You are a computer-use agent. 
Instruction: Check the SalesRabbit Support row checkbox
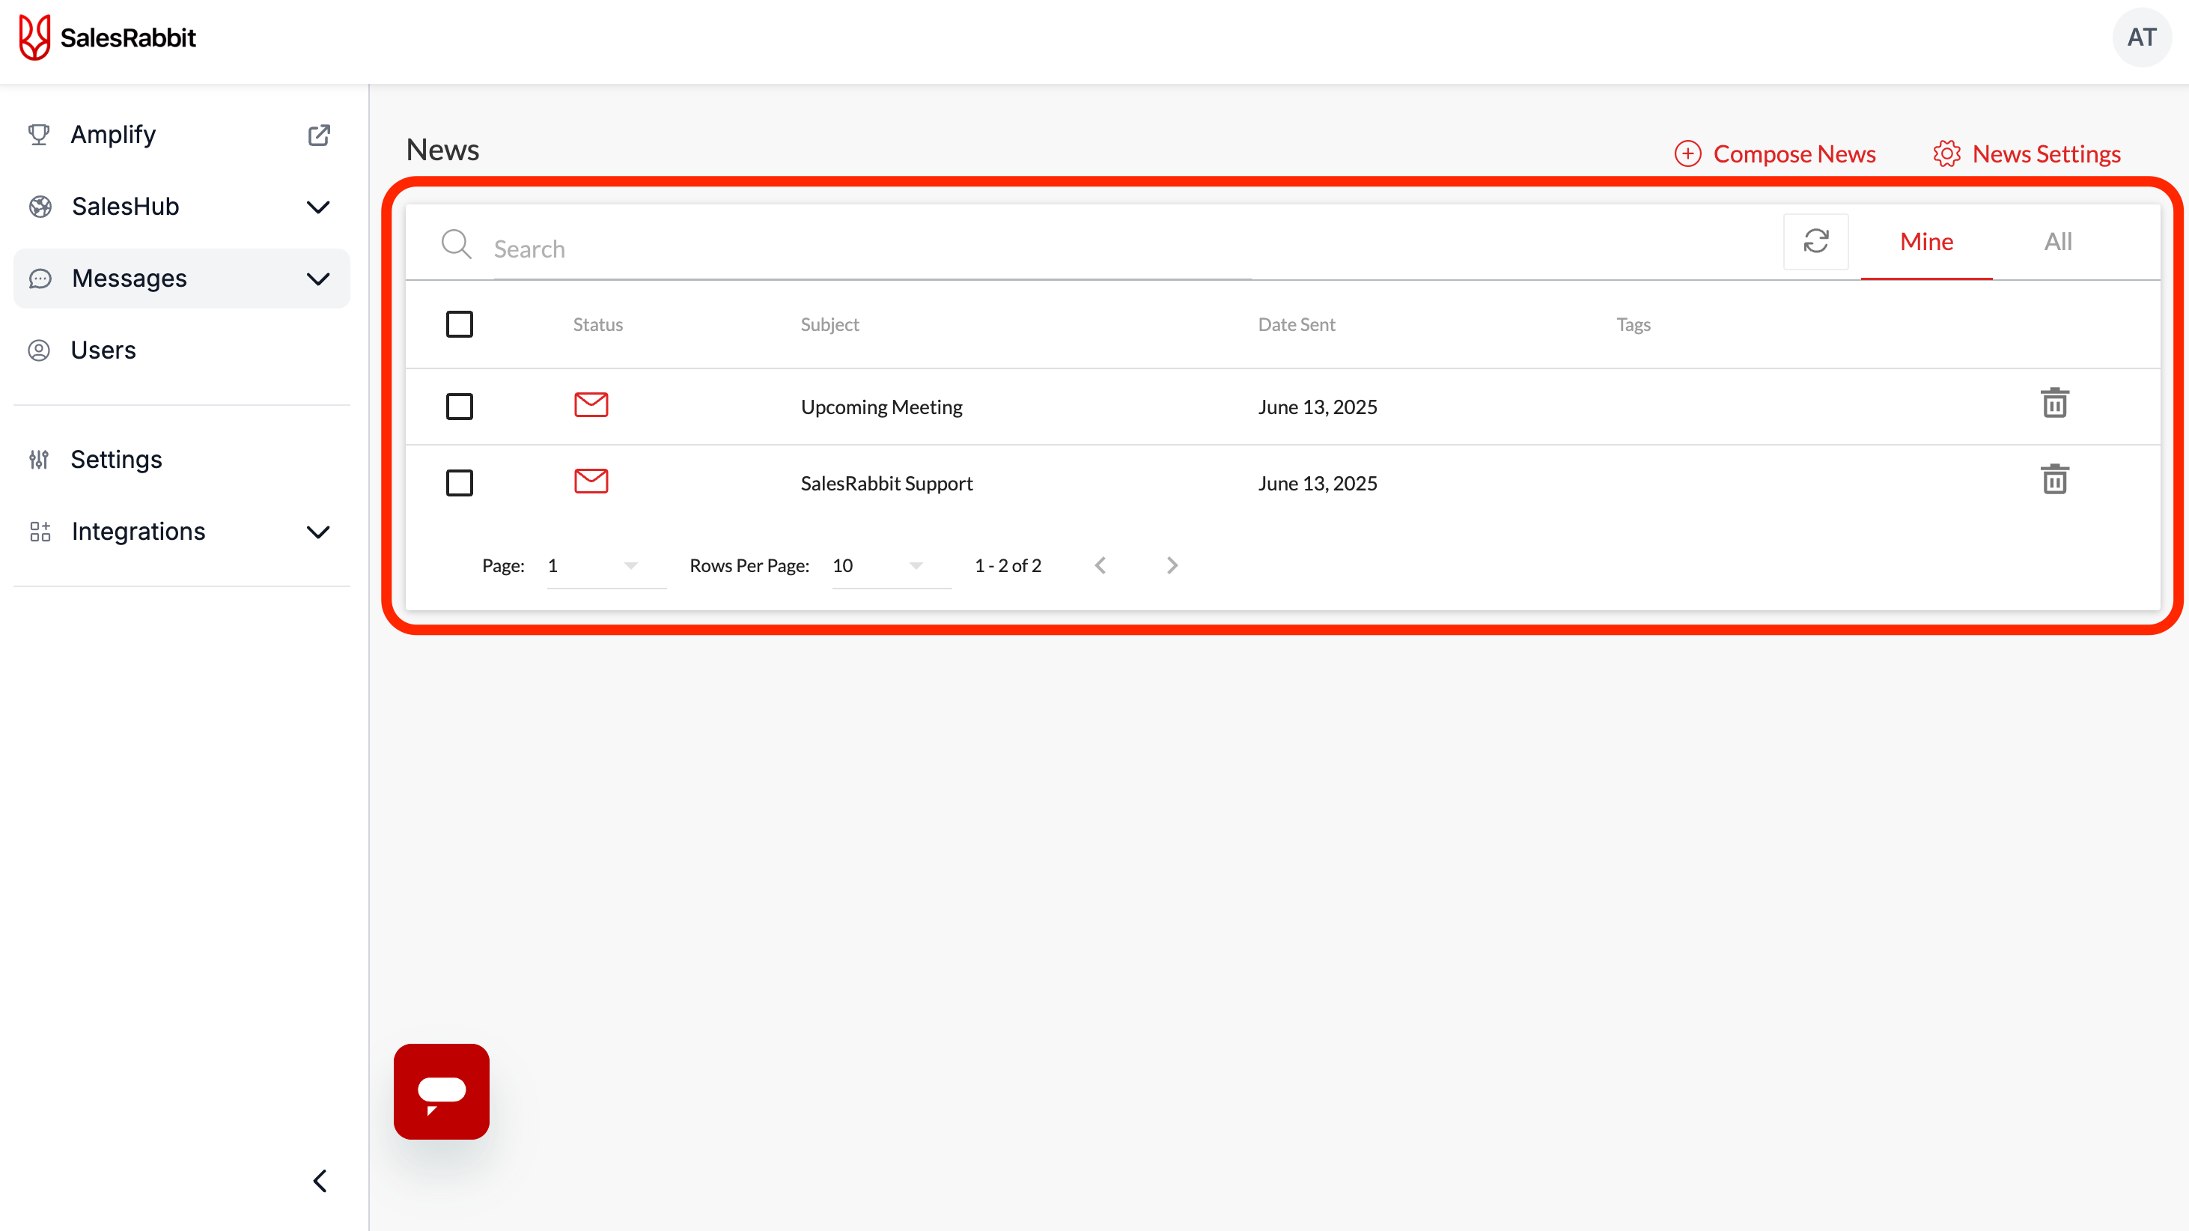[459, 483]
